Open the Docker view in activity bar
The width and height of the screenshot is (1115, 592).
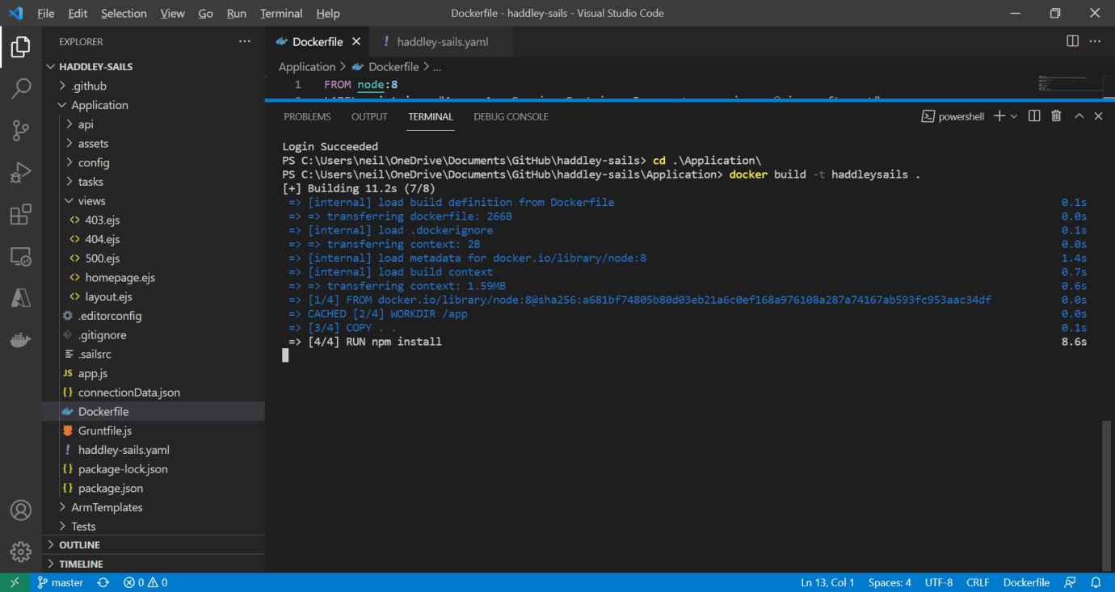[21, 341]
